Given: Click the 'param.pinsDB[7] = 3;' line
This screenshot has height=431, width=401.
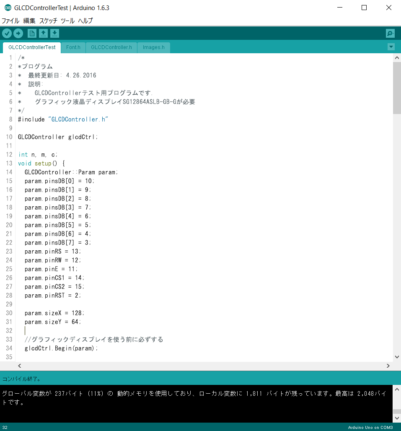Looking at the screenshot, I should point(58,242).
